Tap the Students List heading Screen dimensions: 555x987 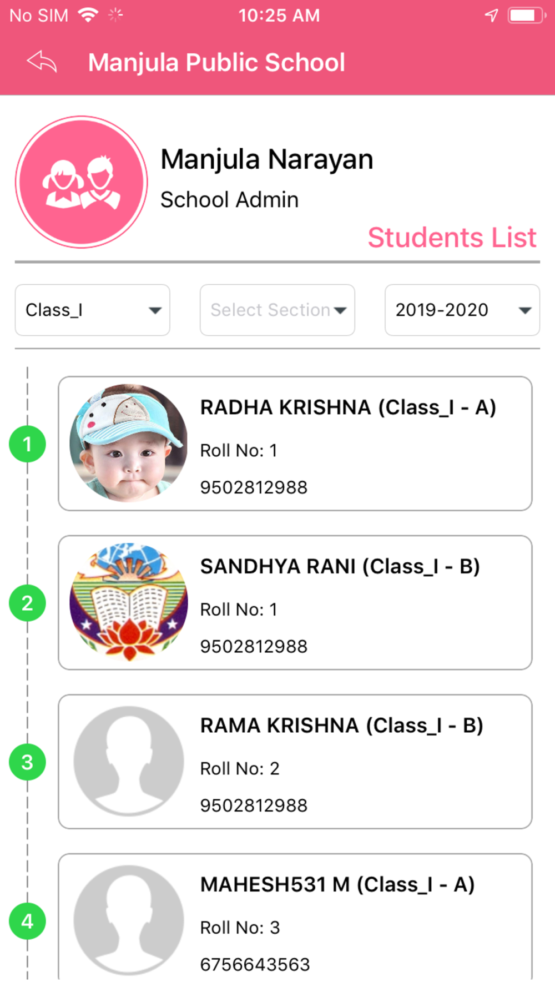point(452,238)
